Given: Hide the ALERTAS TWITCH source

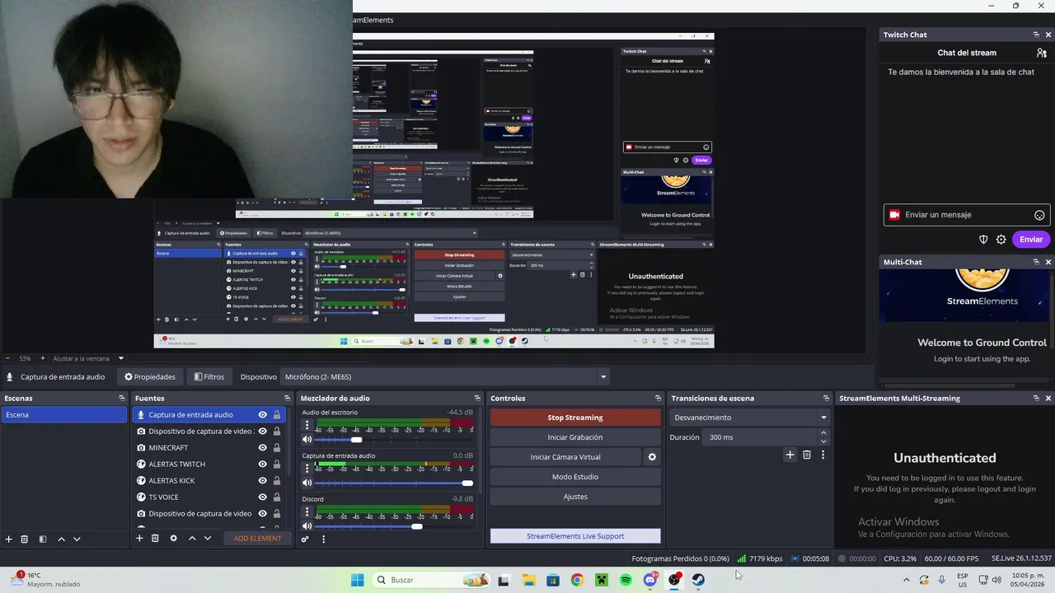Looking at the screenshot, I should [x=263, y=465].
